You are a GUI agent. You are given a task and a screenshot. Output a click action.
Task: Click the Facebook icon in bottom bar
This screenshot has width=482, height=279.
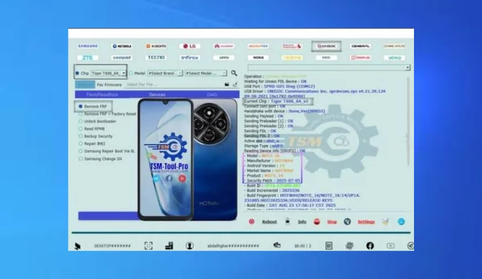click(x=370, y=246)
